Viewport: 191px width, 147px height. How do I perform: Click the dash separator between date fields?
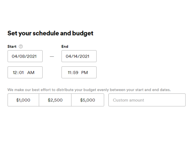52,56
